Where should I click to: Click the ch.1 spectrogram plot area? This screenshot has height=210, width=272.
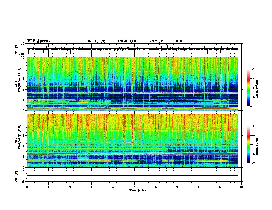click(133, 84)
